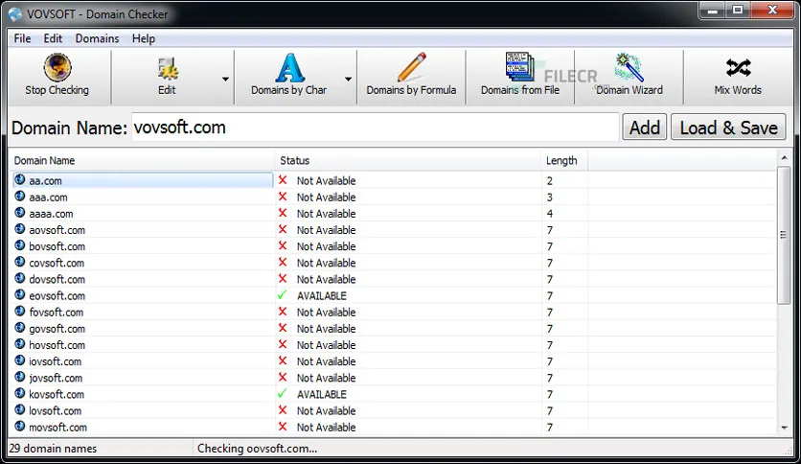Click green check icon for eovsoft.com
This screenshot has width=801, height=464.
coord(282,295)
